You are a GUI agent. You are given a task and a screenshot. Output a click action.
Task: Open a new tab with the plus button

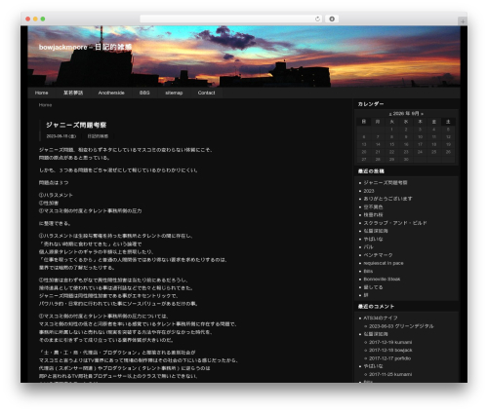463,21
